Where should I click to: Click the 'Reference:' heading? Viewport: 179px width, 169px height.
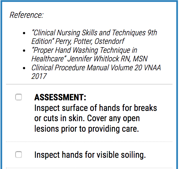click(26, 15)
